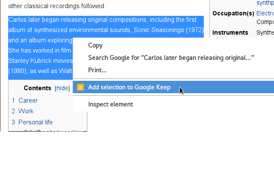Click the "Stanley Kubrick movies" highlighted text
274x171 pixels.
pyautogui.click(x=41, y=61)
